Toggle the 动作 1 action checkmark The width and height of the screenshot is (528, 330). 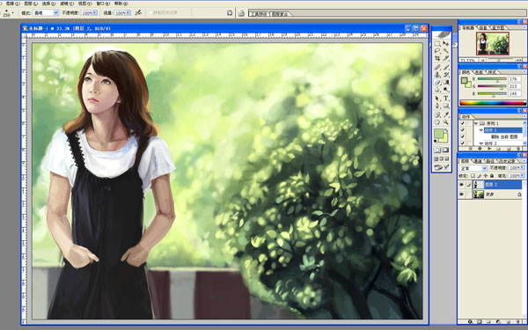pos(462,130)
